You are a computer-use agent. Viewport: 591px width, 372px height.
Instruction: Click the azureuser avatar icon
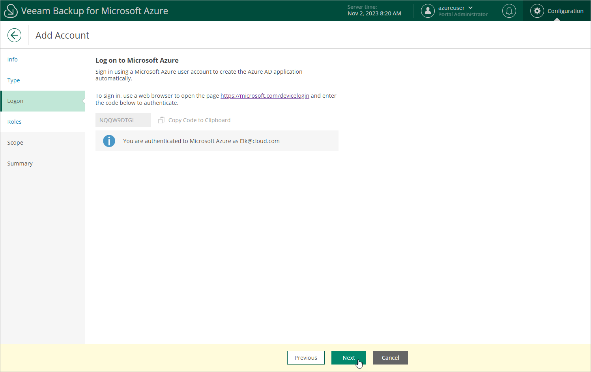point(428,11)
